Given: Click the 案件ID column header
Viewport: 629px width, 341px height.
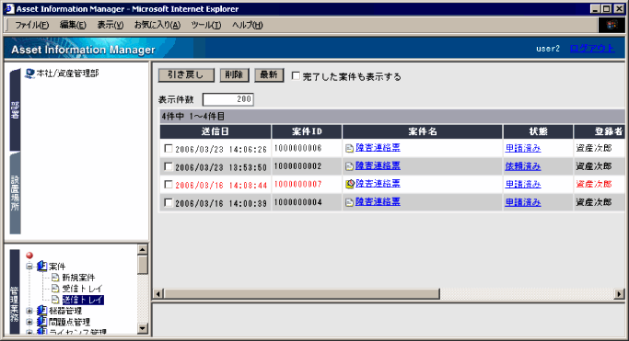Looking at the screenshot, I should pos(307,131).
